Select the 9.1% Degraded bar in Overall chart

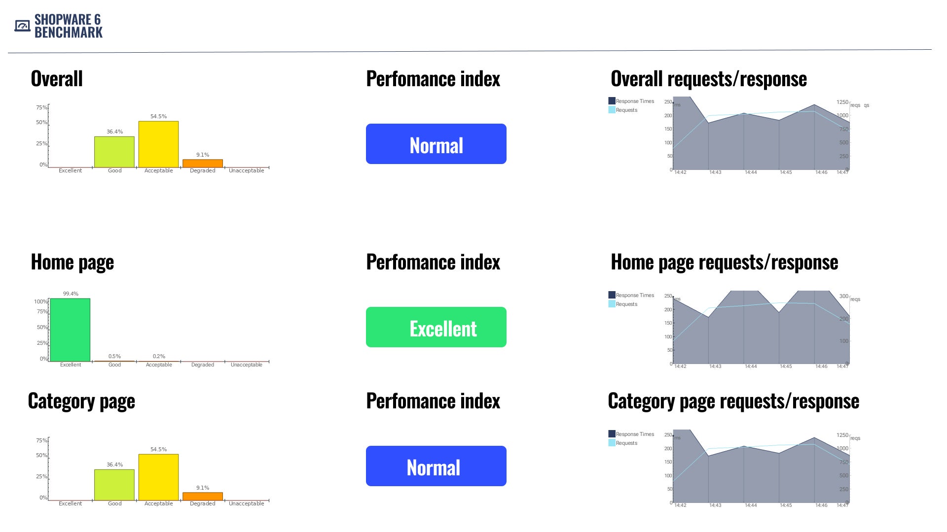[x=203, y=164]
